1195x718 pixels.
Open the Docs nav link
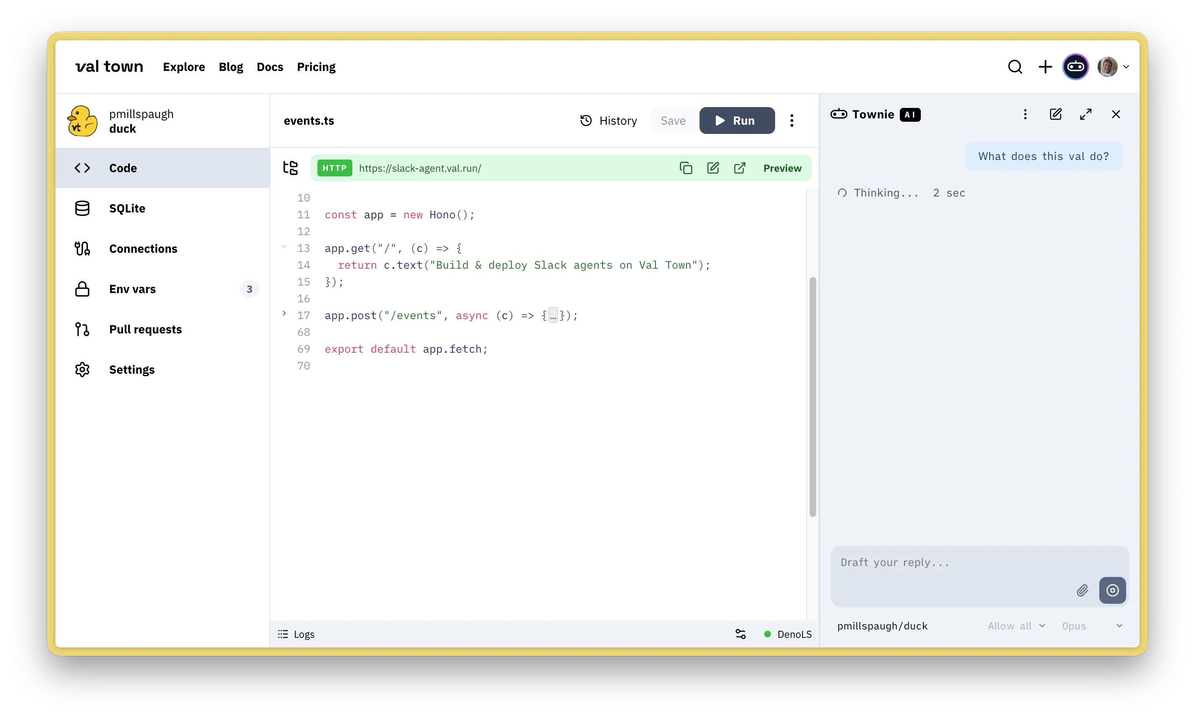coord(270,67)
